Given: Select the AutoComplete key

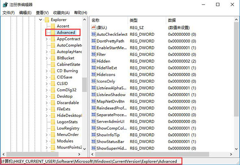Looking at the screenshot, I should click(x=69, y=45).
